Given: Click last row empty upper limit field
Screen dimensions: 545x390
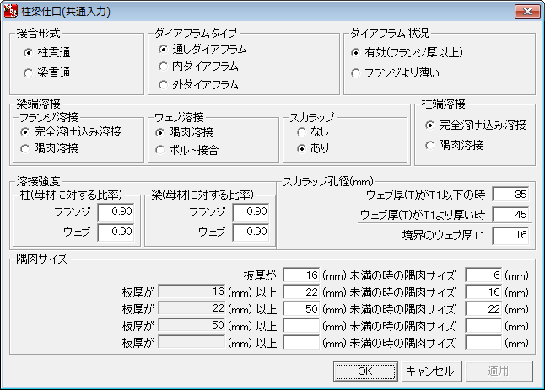Looking at the screenshot, I should pos(301,343).
